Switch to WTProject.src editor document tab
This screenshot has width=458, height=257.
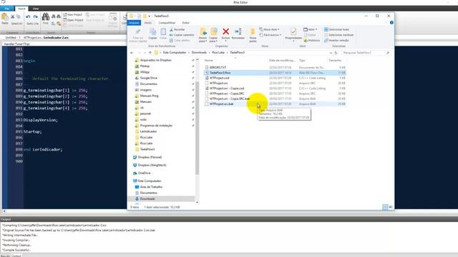(x=32, y=38)
